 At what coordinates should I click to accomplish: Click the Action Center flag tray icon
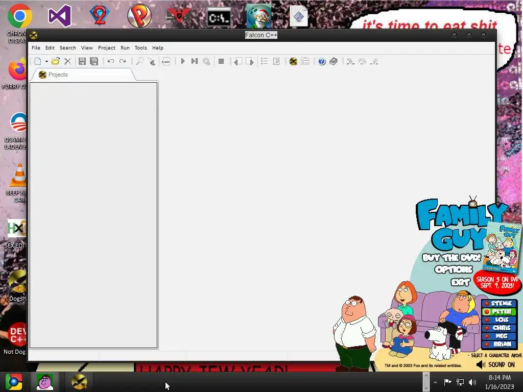coord(447,382)
